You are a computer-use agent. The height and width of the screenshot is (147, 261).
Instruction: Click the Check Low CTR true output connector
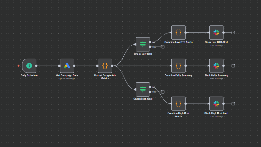150,42
